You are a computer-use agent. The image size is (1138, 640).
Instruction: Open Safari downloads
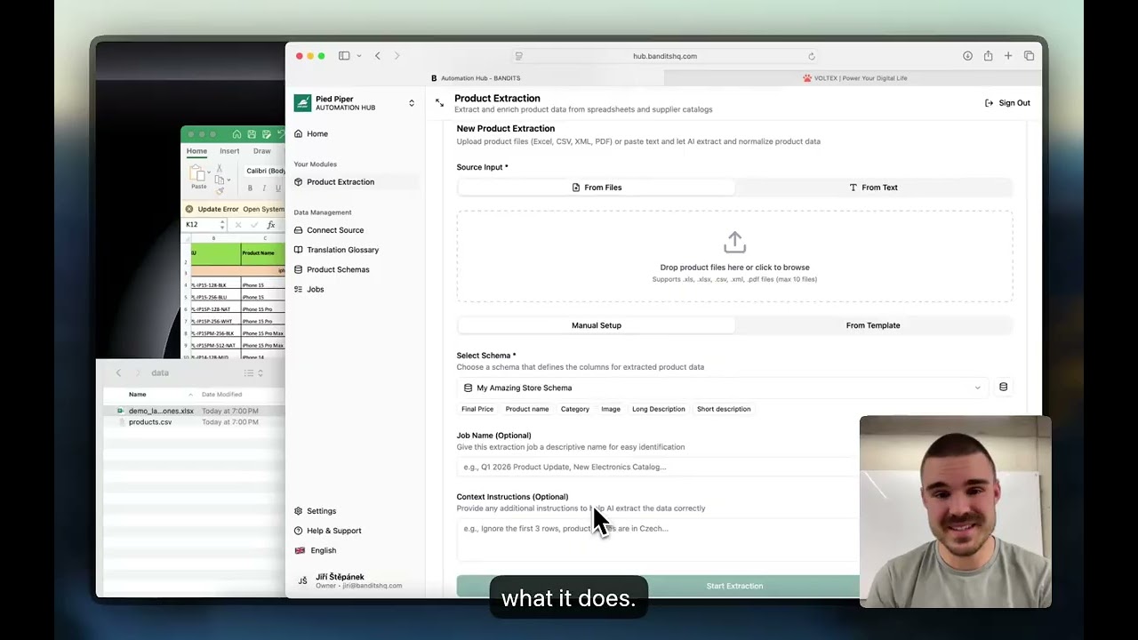(967, 56)
